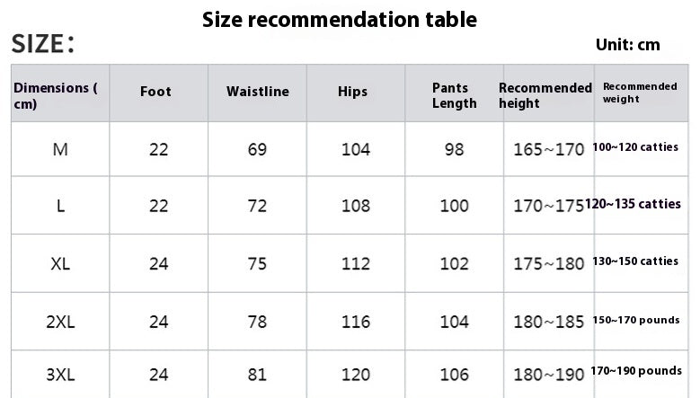Image resolution: width=700 pixels, height=398 pixels.
Task: Select the M size row label
Action: click(x=60, y=150)
